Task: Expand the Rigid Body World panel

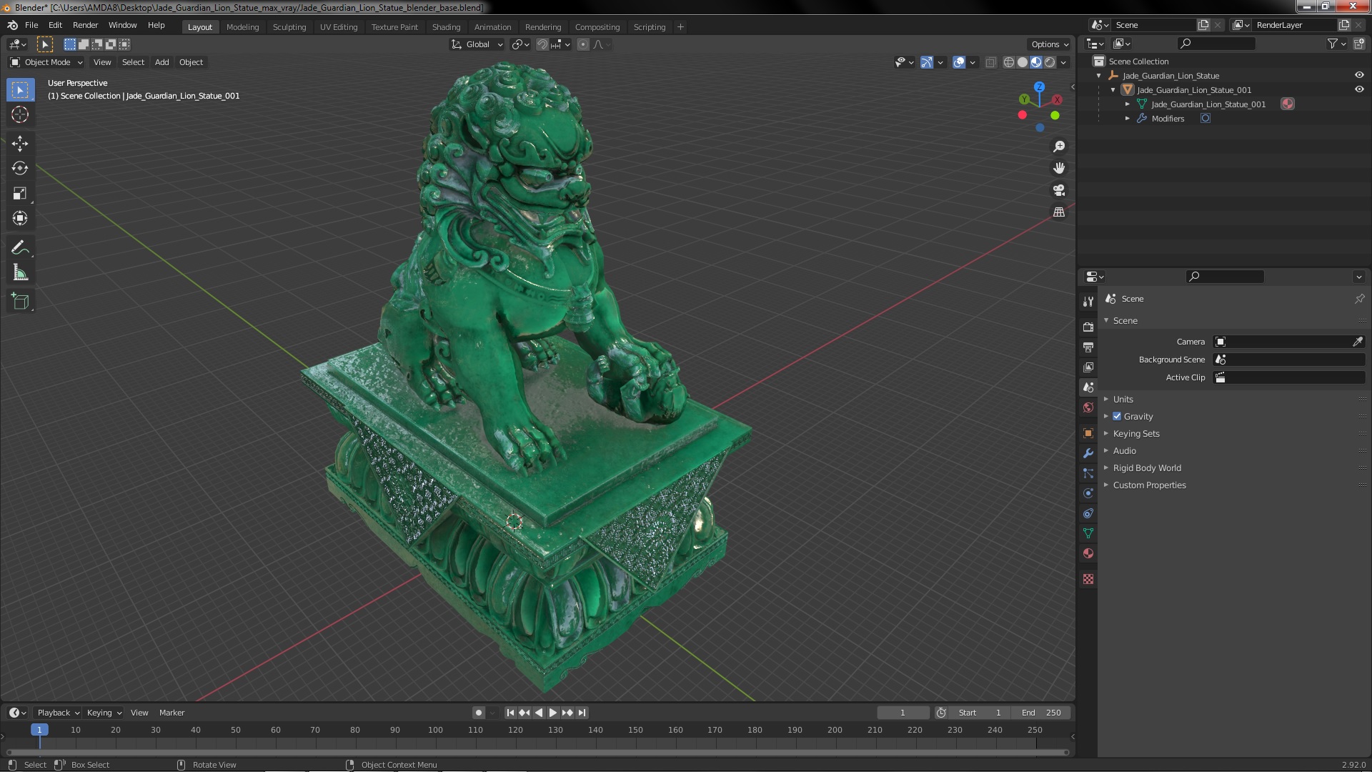Action: pos(1146,467)
